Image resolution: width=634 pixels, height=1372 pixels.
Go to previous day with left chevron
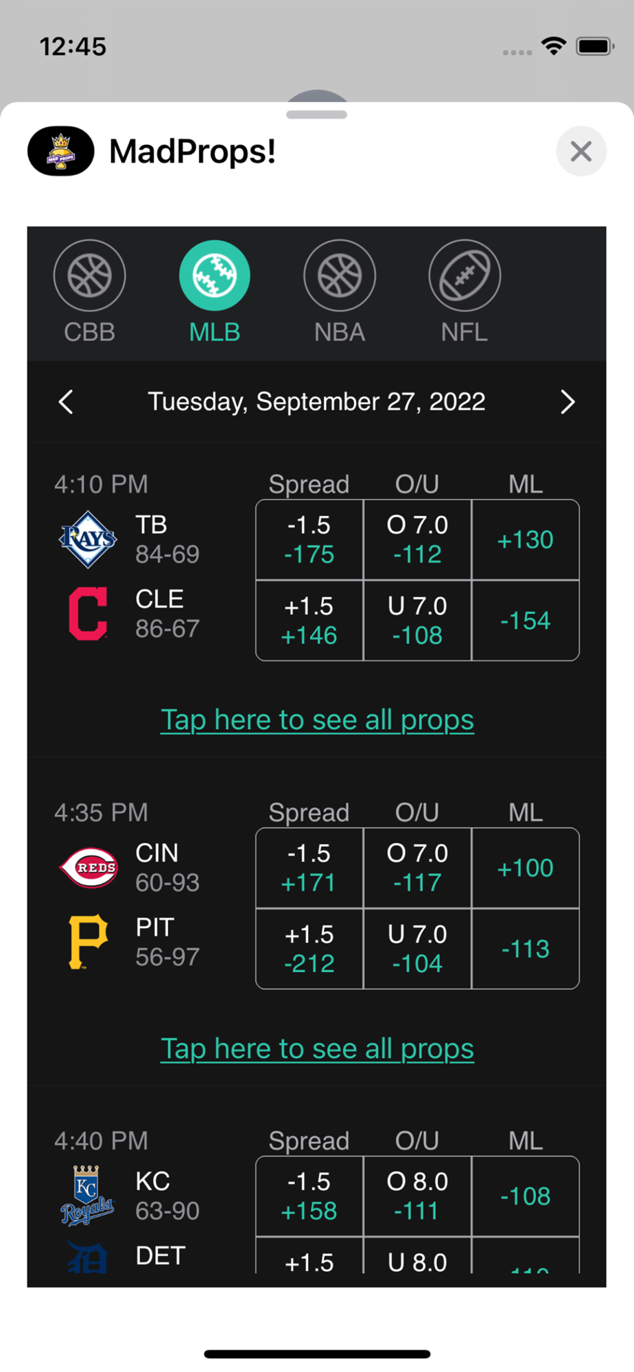tap(66, 402)
